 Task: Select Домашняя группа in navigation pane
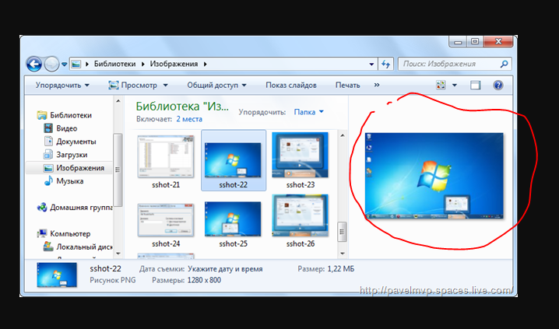81,207
